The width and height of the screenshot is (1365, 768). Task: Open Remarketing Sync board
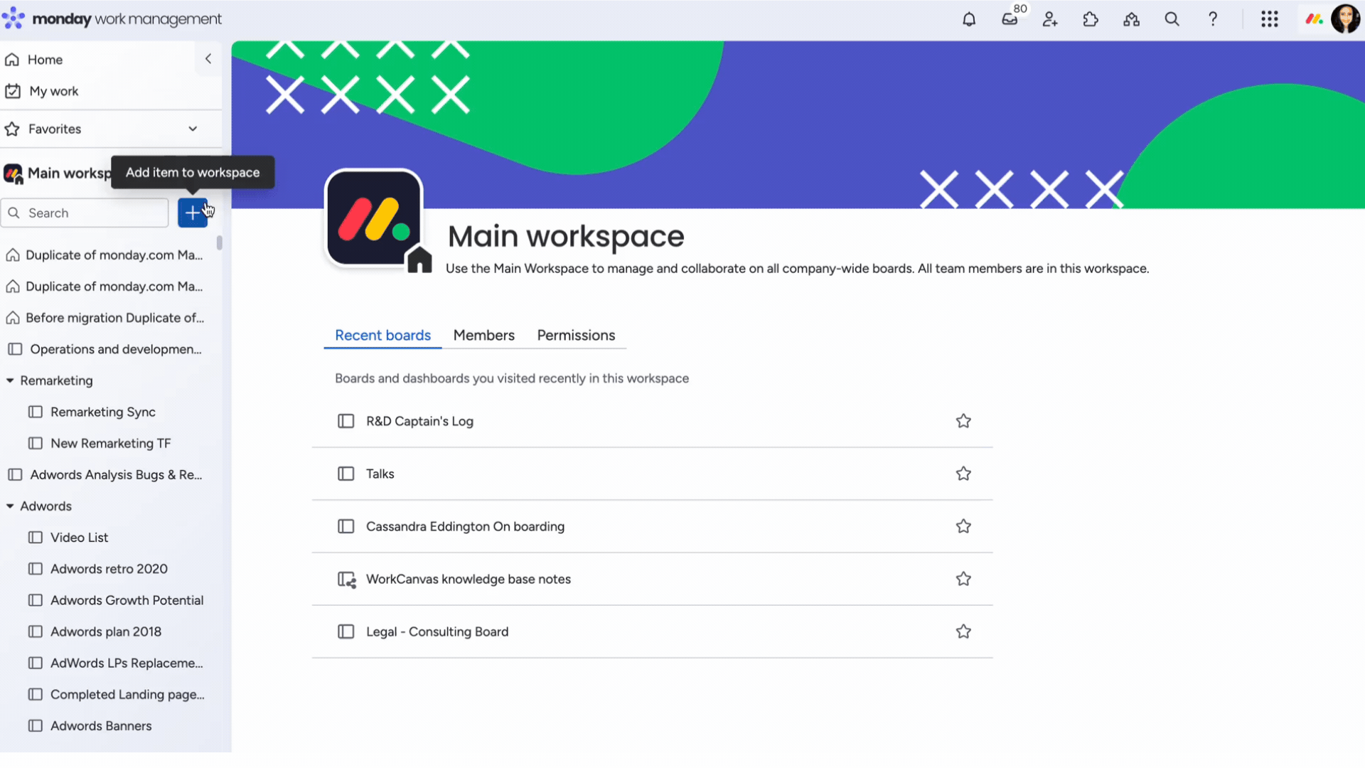pos(92,412)
